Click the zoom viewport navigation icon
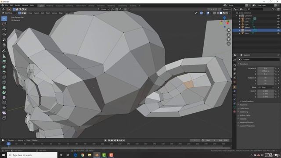This screenshot has height=158, width=281. point(228,30)
